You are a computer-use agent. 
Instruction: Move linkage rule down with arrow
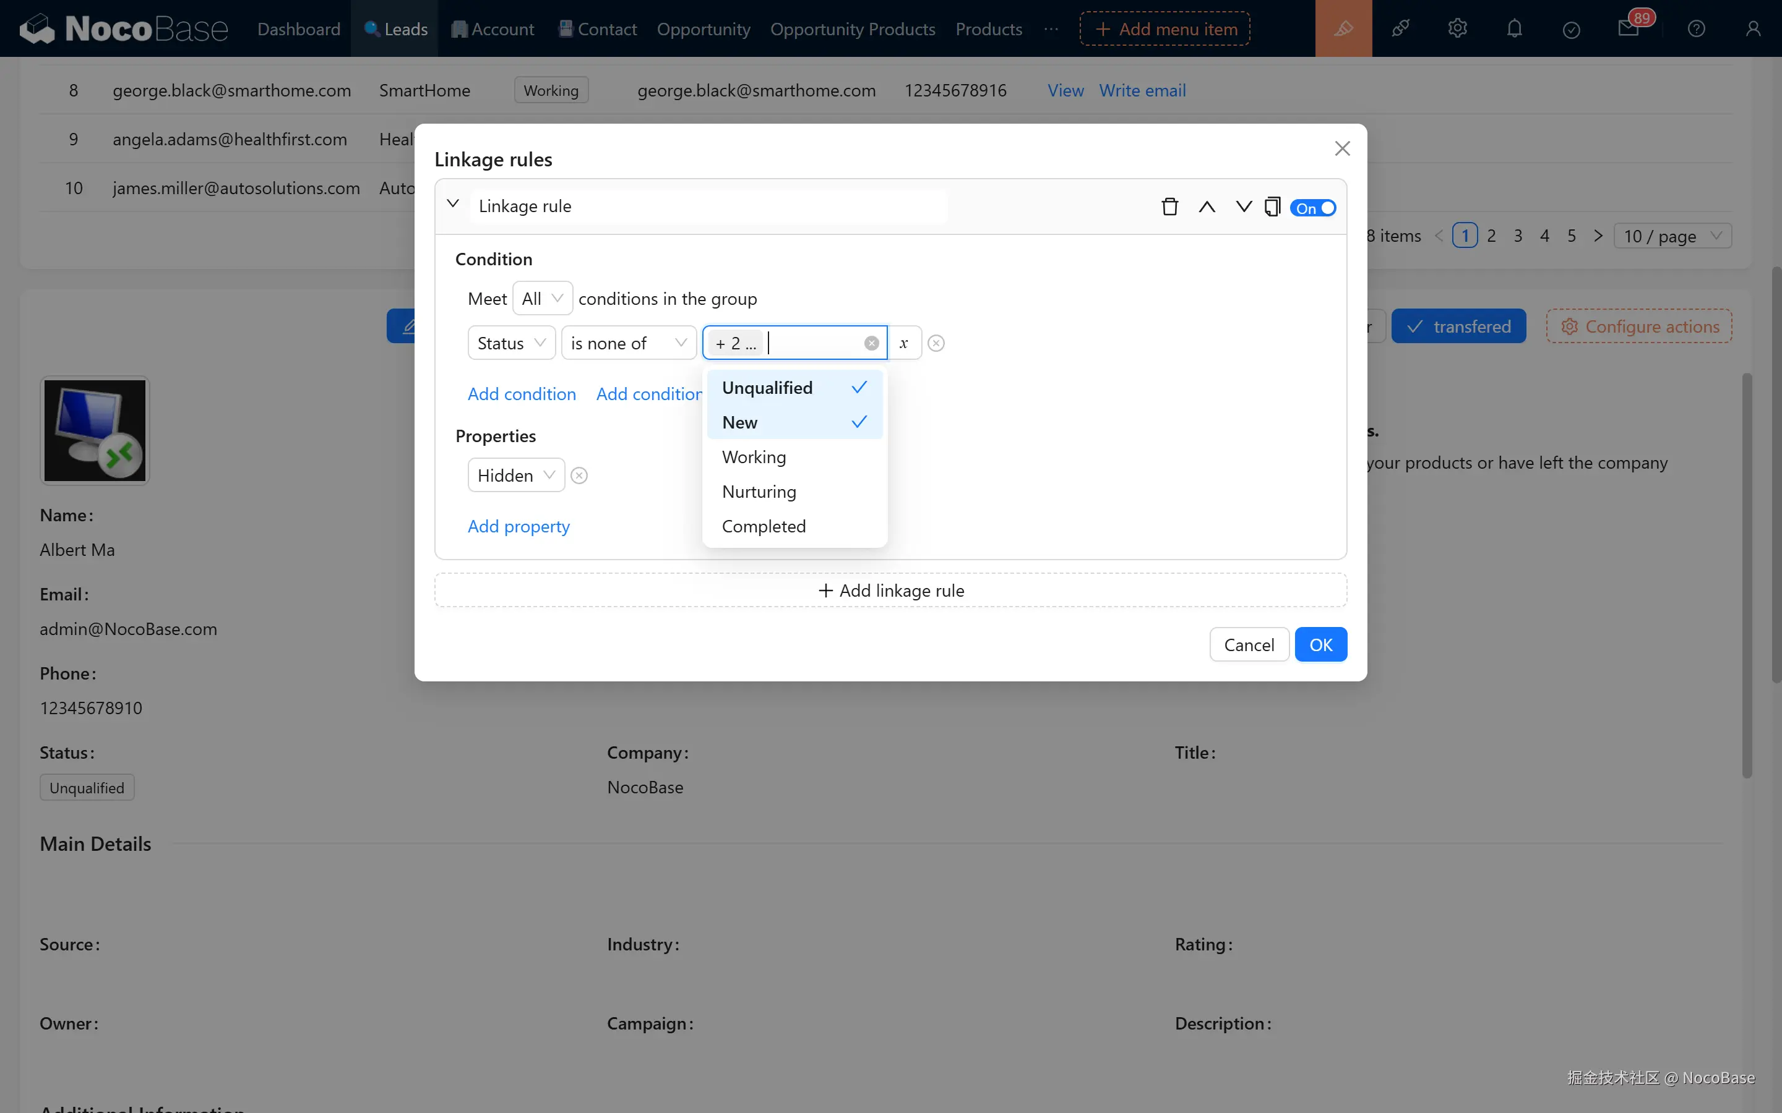pyautogui.click(x=1243, y=207)
